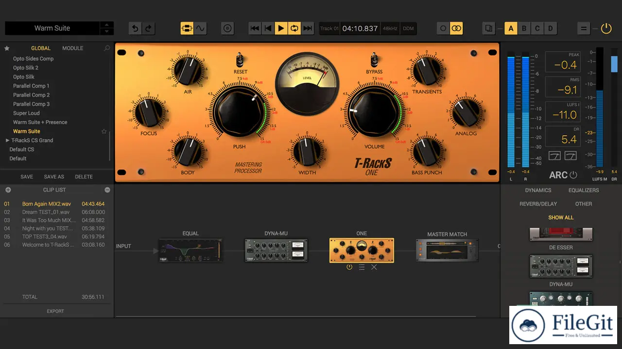Open the Warm Suite preset name field
The height and width of the screenshot is (349, 622).
coord(52,28)
